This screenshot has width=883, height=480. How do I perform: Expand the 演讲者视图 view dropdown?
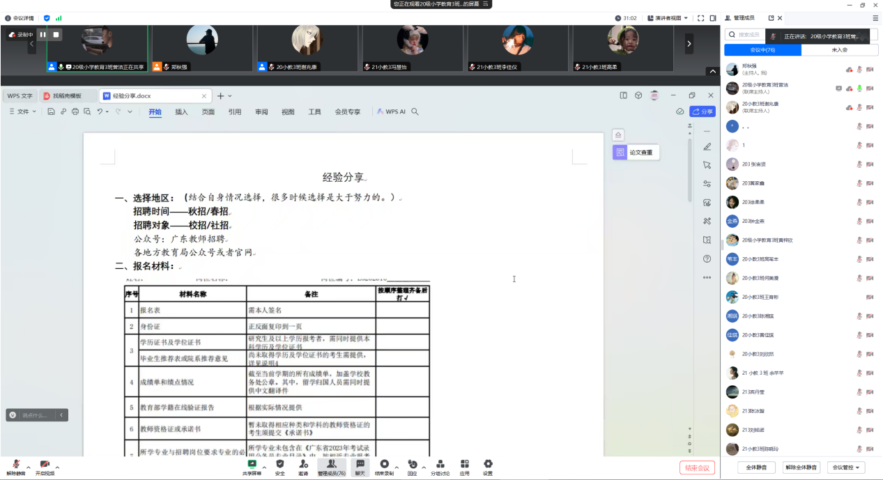point(668,18)
